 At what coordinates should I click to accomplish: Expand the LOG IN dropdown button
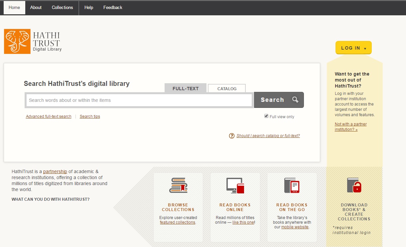click(353, 48)
